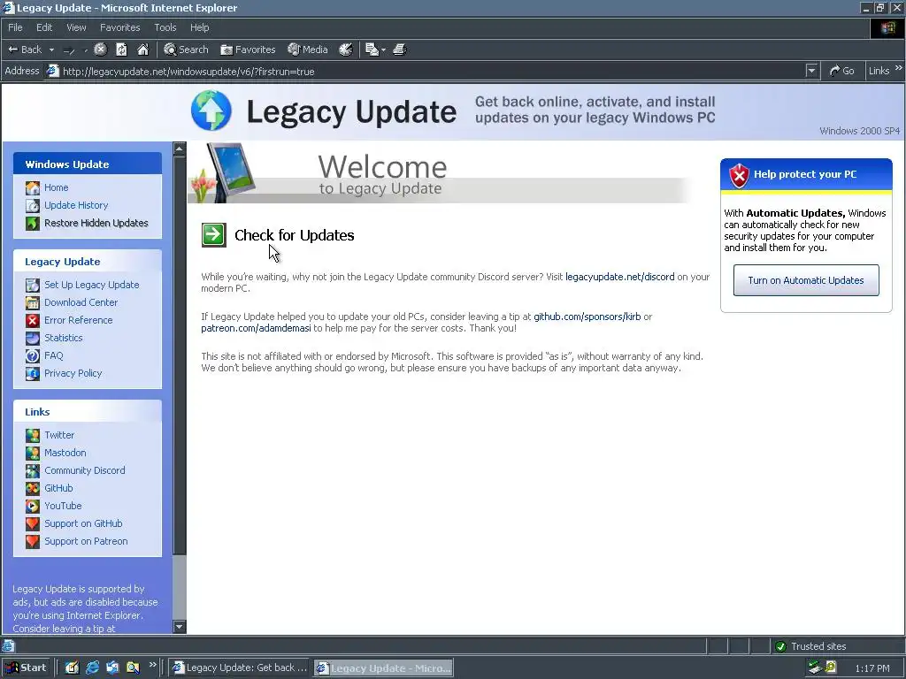Click the Download Center icon

point(33,302)
